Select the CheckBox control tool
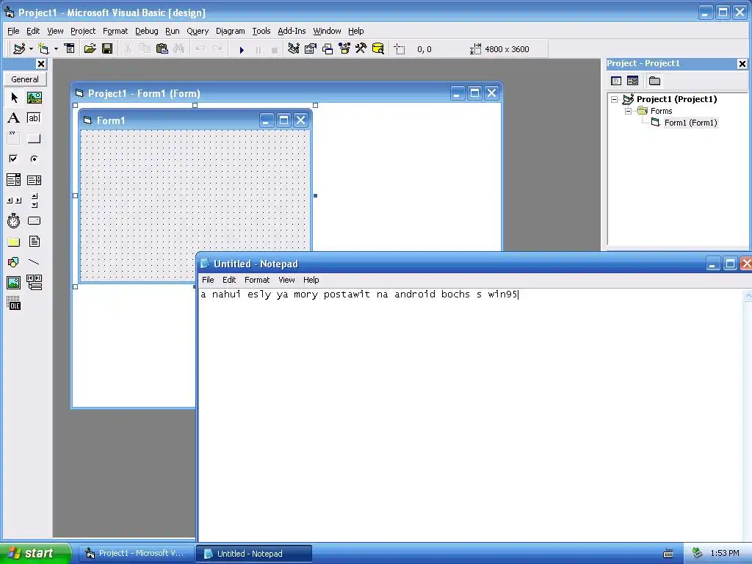 point(14,159)
